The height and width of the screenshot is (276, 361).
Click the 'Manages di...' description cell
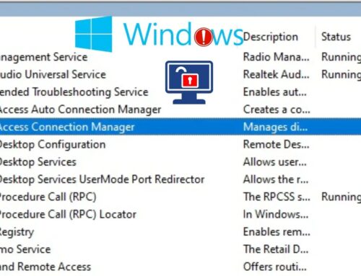(x=275, y=127)
